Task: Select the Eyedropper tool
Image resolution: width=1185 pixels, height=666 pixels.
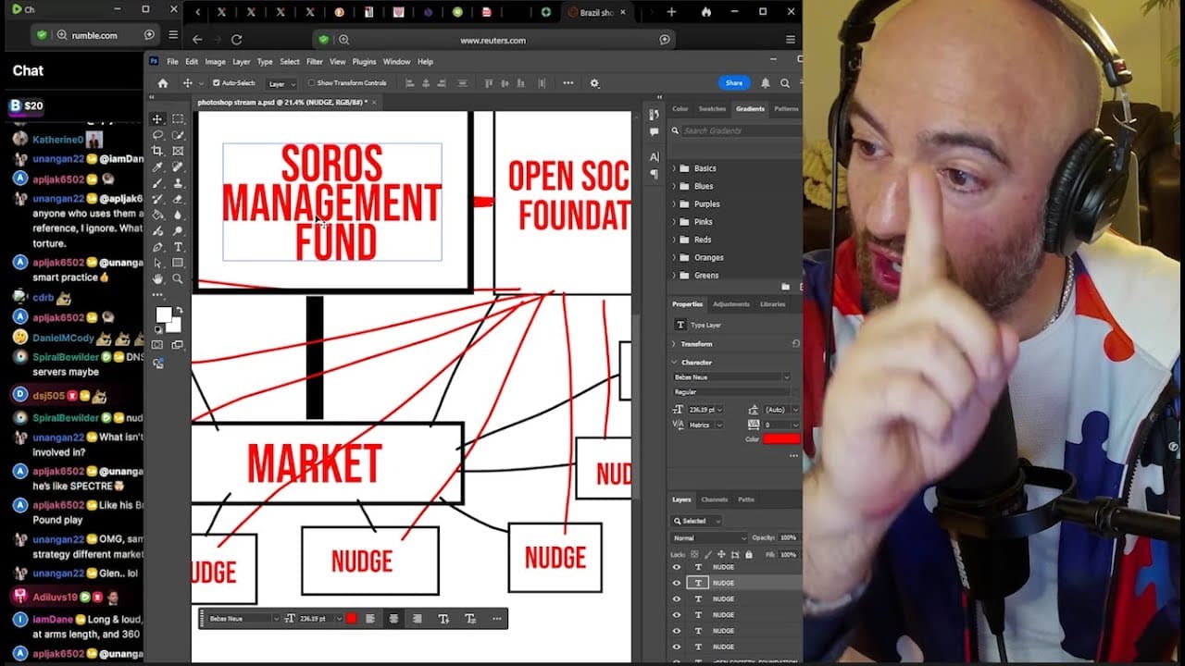Action: point(157,167)
